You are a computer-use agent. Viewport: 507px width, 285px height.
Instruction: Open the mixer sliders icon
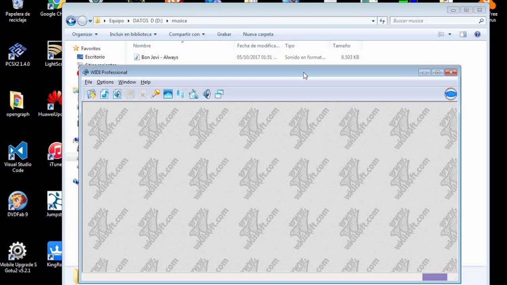[x=181, y=94]
